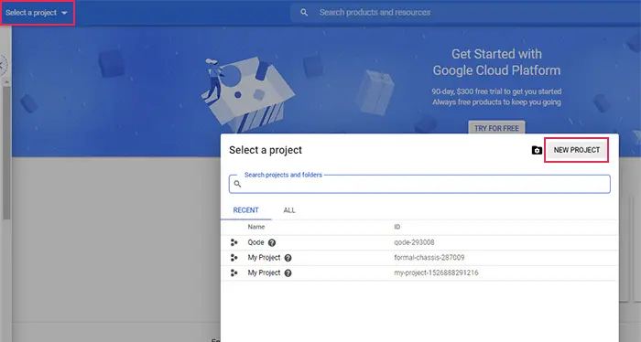Click the Get Started with Google Cloud Platform heading
Image resolution: width=641 pixels, height=342 pixels.
(496, 62)
